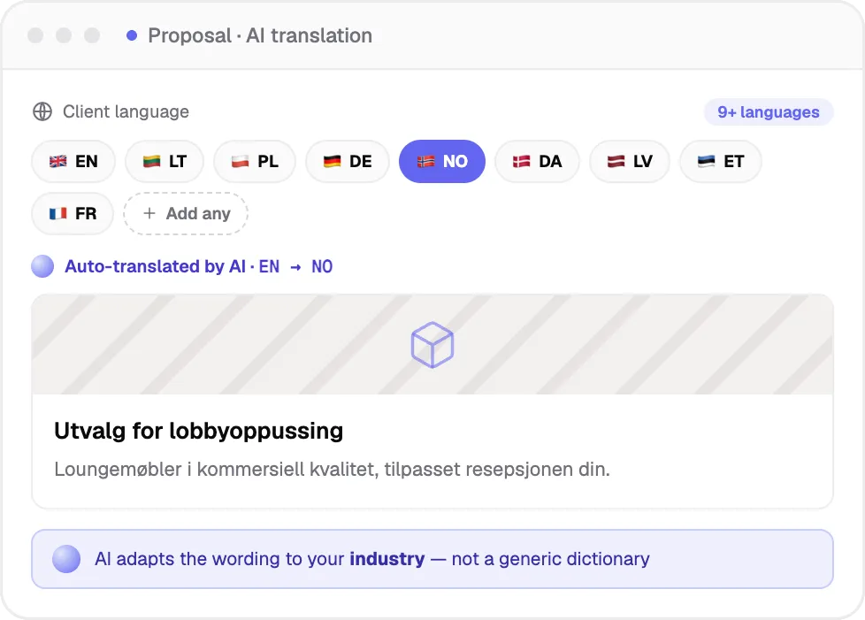Click the Loungemøbler i kommersiell kvalitet description

tap(332, 470)
